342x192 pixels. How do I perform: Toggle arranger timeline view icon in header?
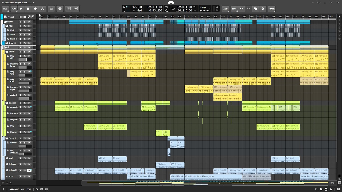click(x=25, y=17)
